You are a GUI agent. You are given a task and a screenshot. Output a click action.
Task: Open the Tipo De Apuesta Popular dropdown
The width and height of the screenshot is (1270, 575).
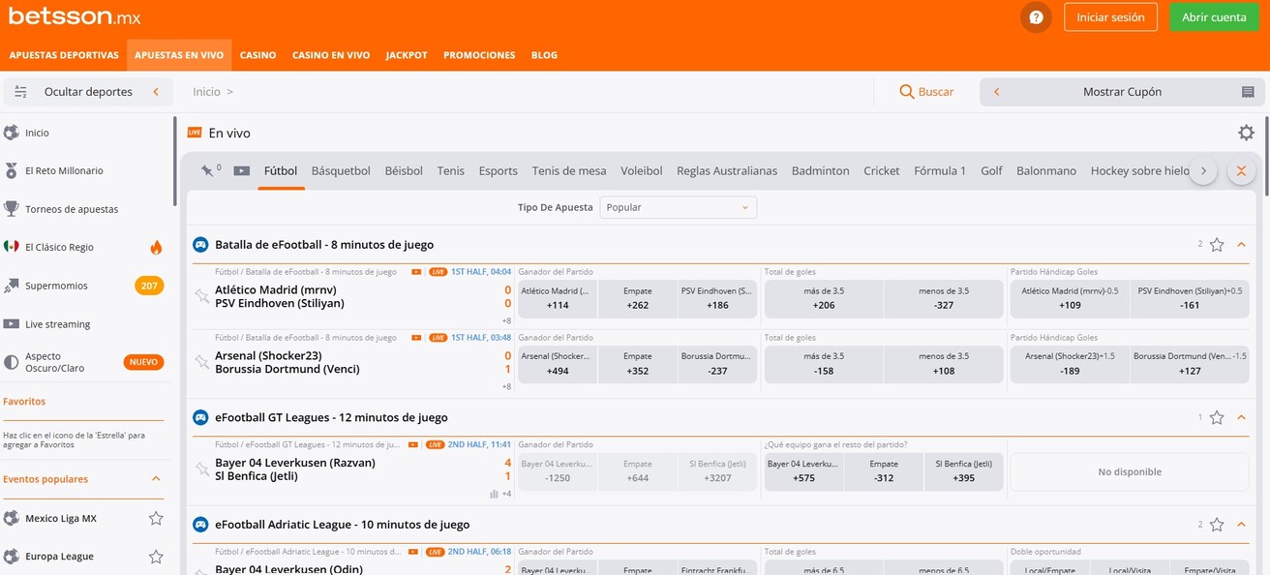[678, 207]
